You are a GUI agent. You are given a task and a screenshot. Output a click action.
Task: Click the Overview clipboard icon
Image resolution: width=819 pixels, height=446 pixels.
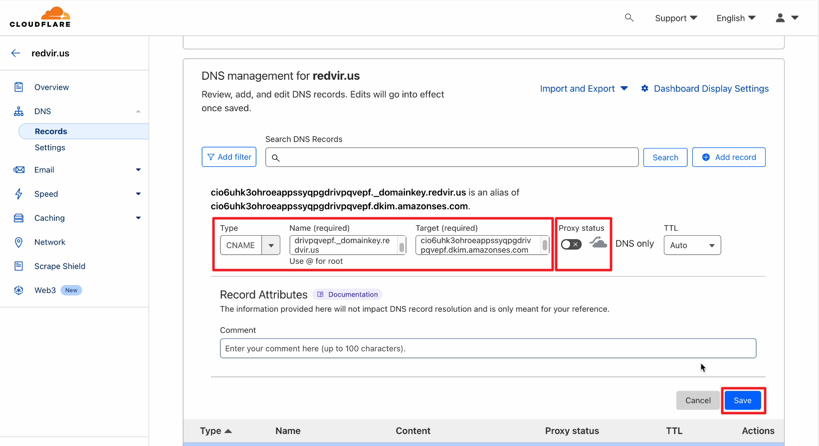pyautogui.click(x=19, y=87)
